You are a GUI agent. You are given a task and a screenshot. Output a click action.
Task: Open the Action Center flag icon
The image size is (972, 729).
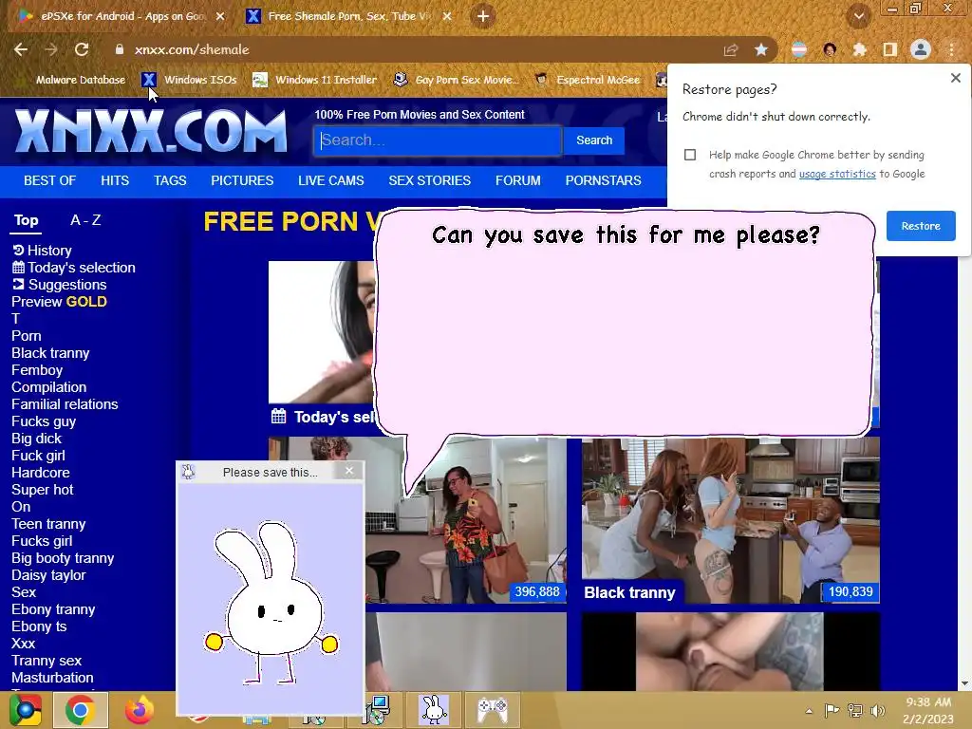coord(832,710)
